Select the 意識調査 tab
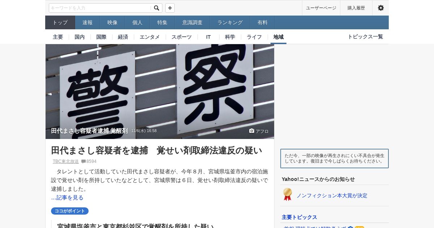The image size is (434, 228). (x=192, y=22)
